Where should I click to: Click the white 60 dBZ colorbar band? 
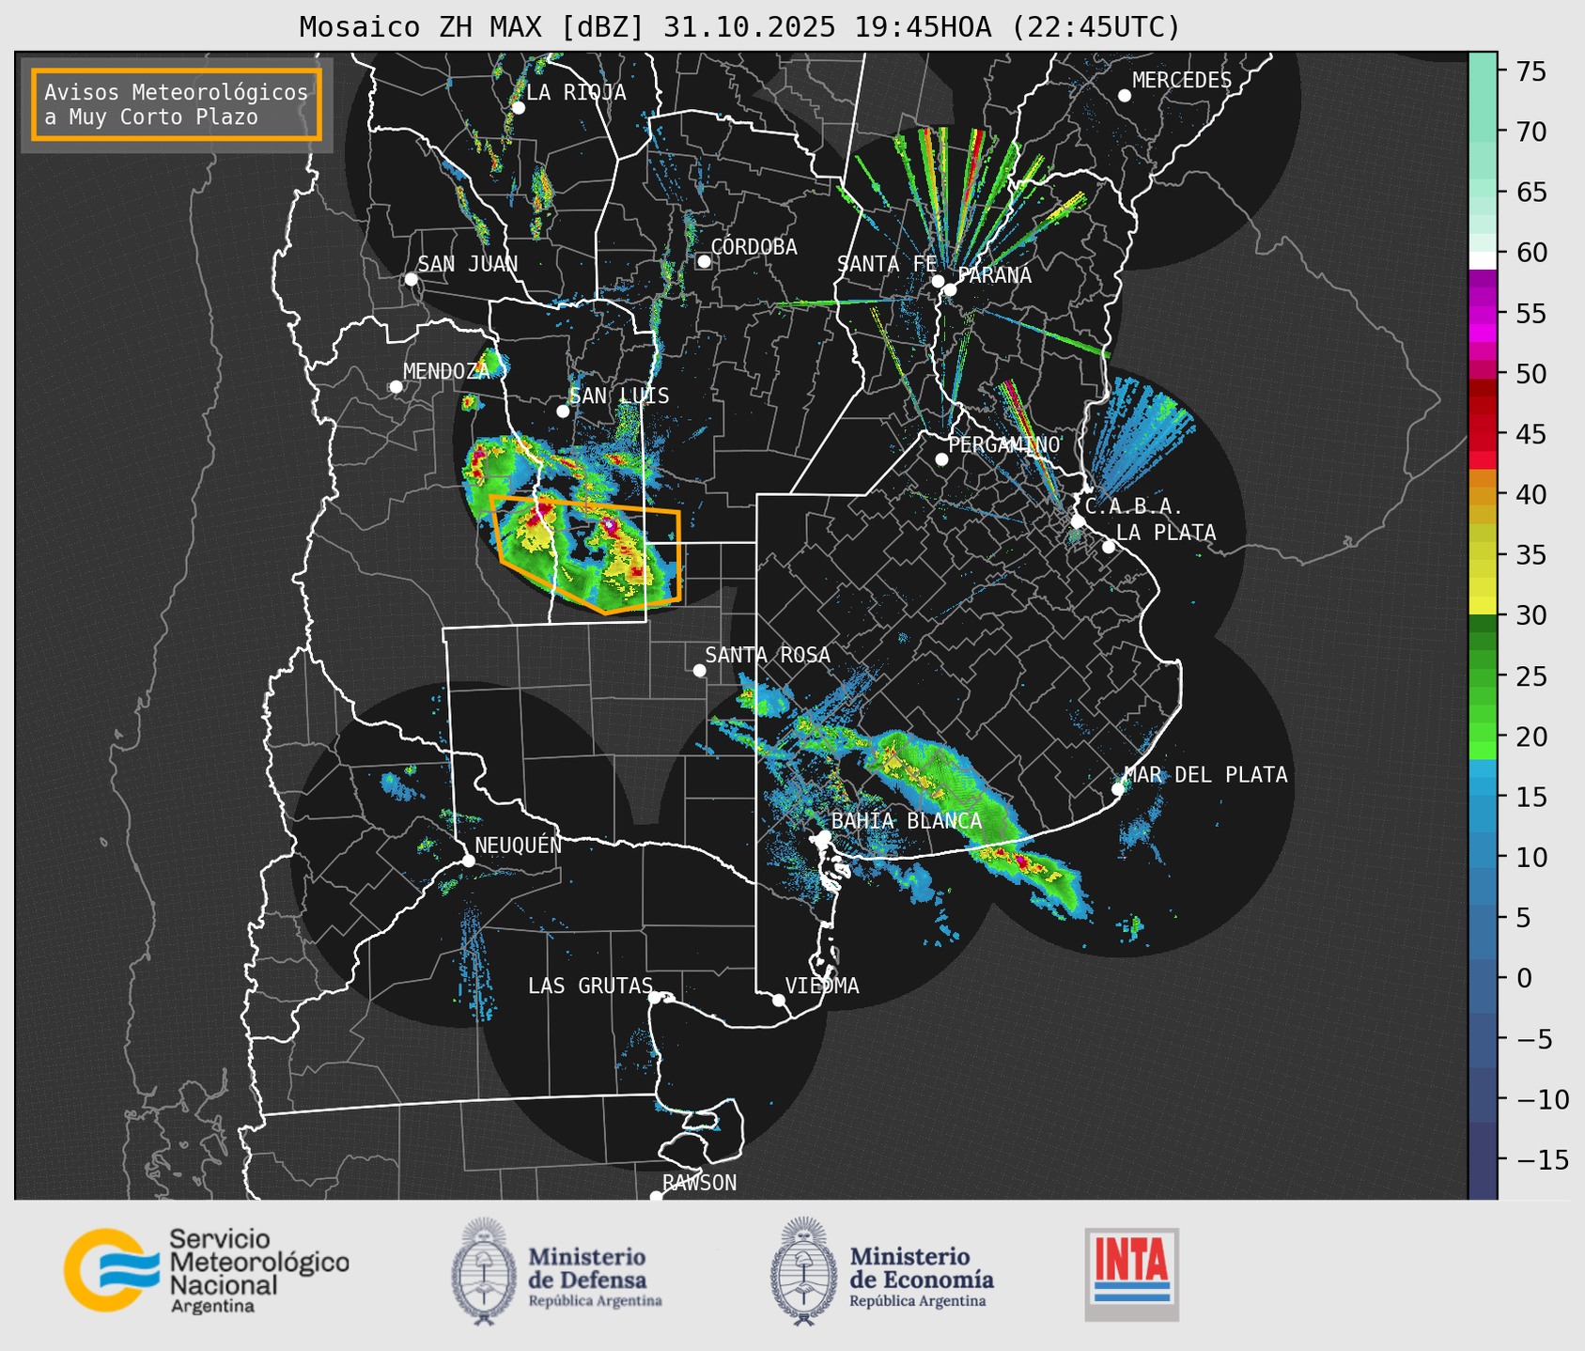click(x=1483, y=258)
